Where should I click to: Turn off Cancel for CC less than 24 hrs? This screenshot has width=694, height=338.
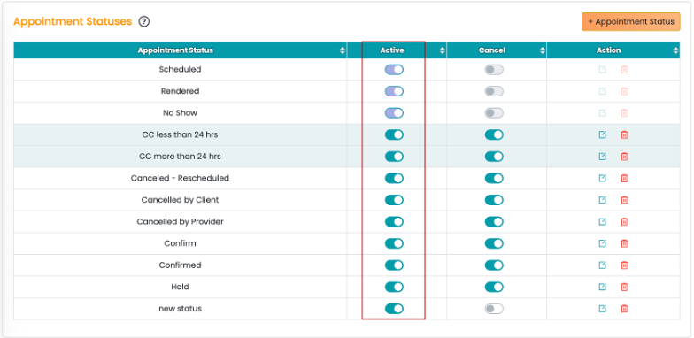[x=494, y=134]
